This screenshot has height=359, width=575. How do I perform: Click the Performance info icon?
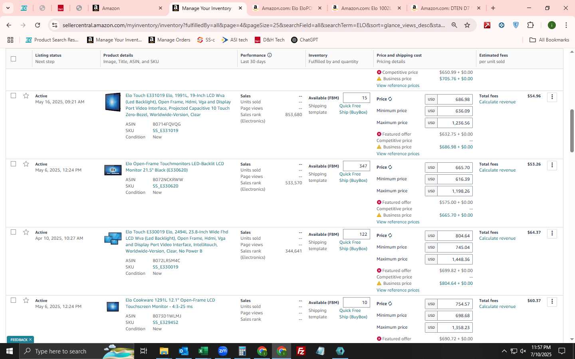pyautogui.click(x=270, y=55)
